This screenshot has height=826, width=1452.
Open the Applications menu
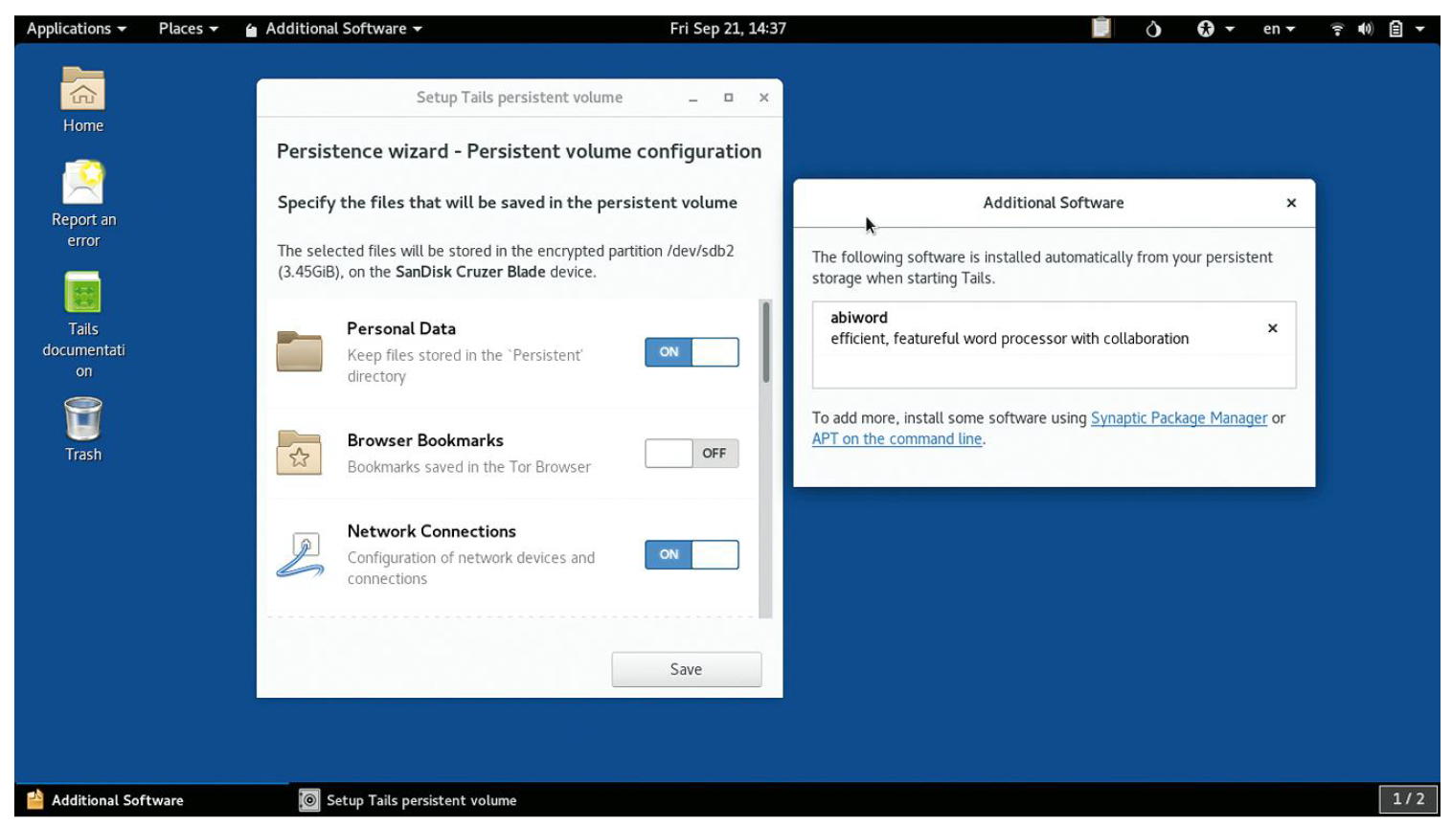(76, 29)
